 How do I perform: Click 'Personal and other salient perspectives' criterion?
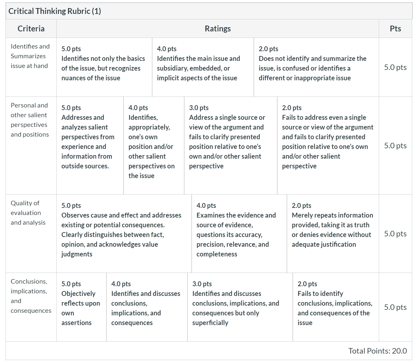click(30, 120)
